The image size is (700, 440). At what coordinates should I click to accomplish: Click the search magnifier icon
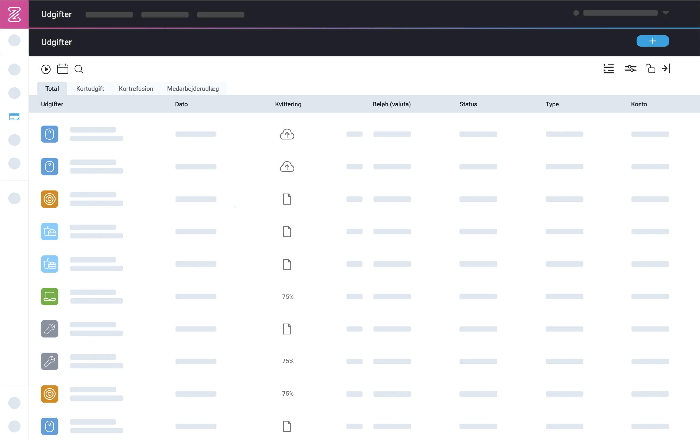[x=79, y=69]
